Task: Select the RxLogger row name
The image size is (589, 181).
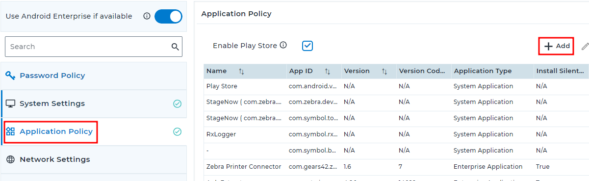Action: click(221, 134)
